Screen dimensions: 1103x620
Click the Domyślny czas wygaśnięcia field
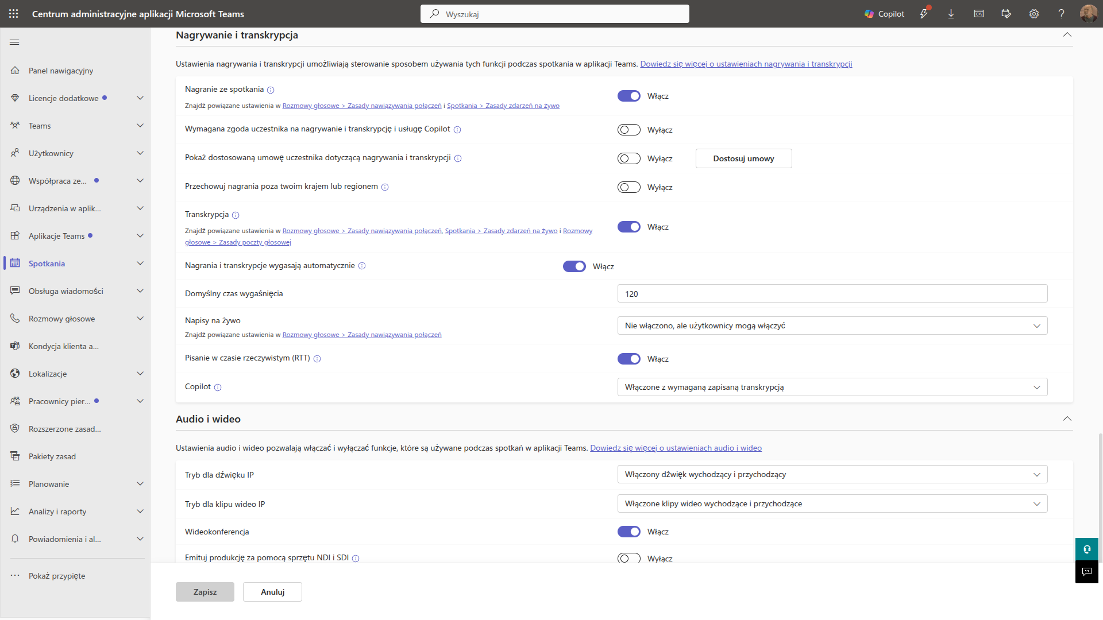click(832, 293)
